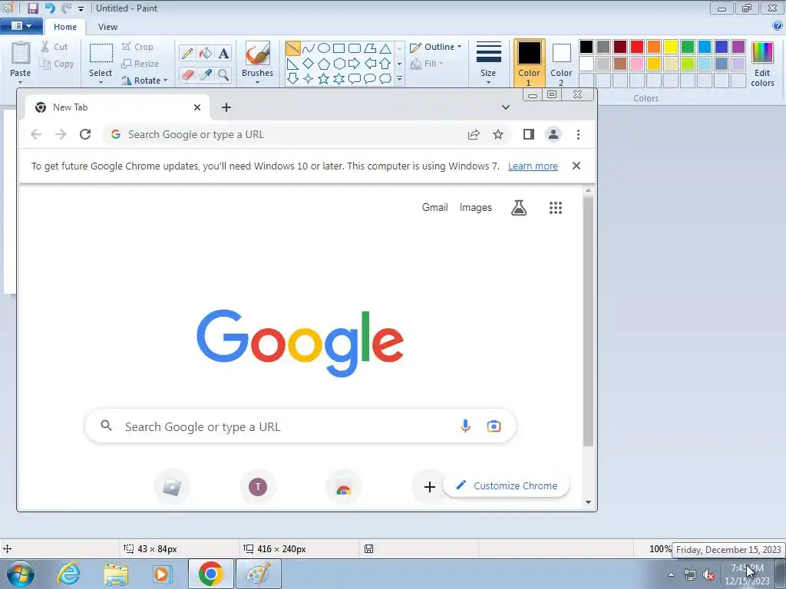Open the Gmail link
The image size is (786, 589).
pos(434,207)
